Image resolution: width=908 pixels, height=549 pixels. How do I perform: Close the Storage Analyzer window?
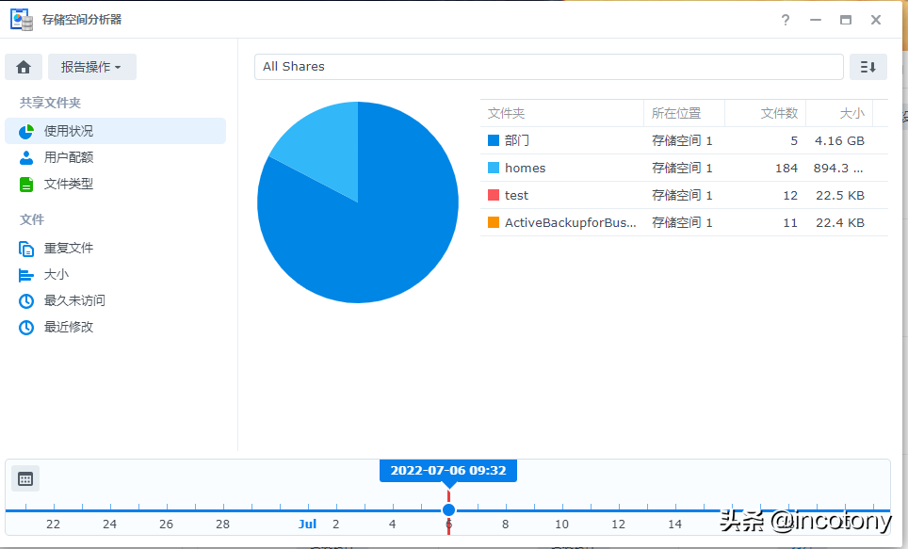click(x=876, y=21)
